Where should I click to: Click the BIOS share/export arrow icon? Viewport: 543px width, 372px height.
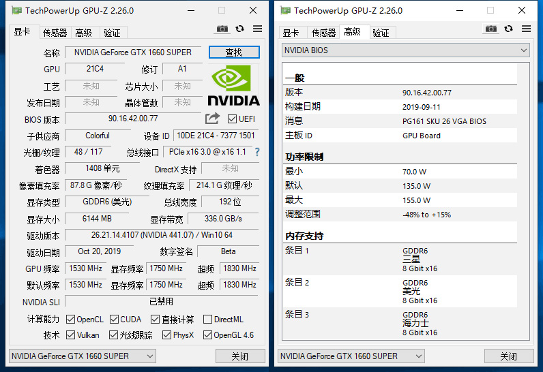pos(212,119)
